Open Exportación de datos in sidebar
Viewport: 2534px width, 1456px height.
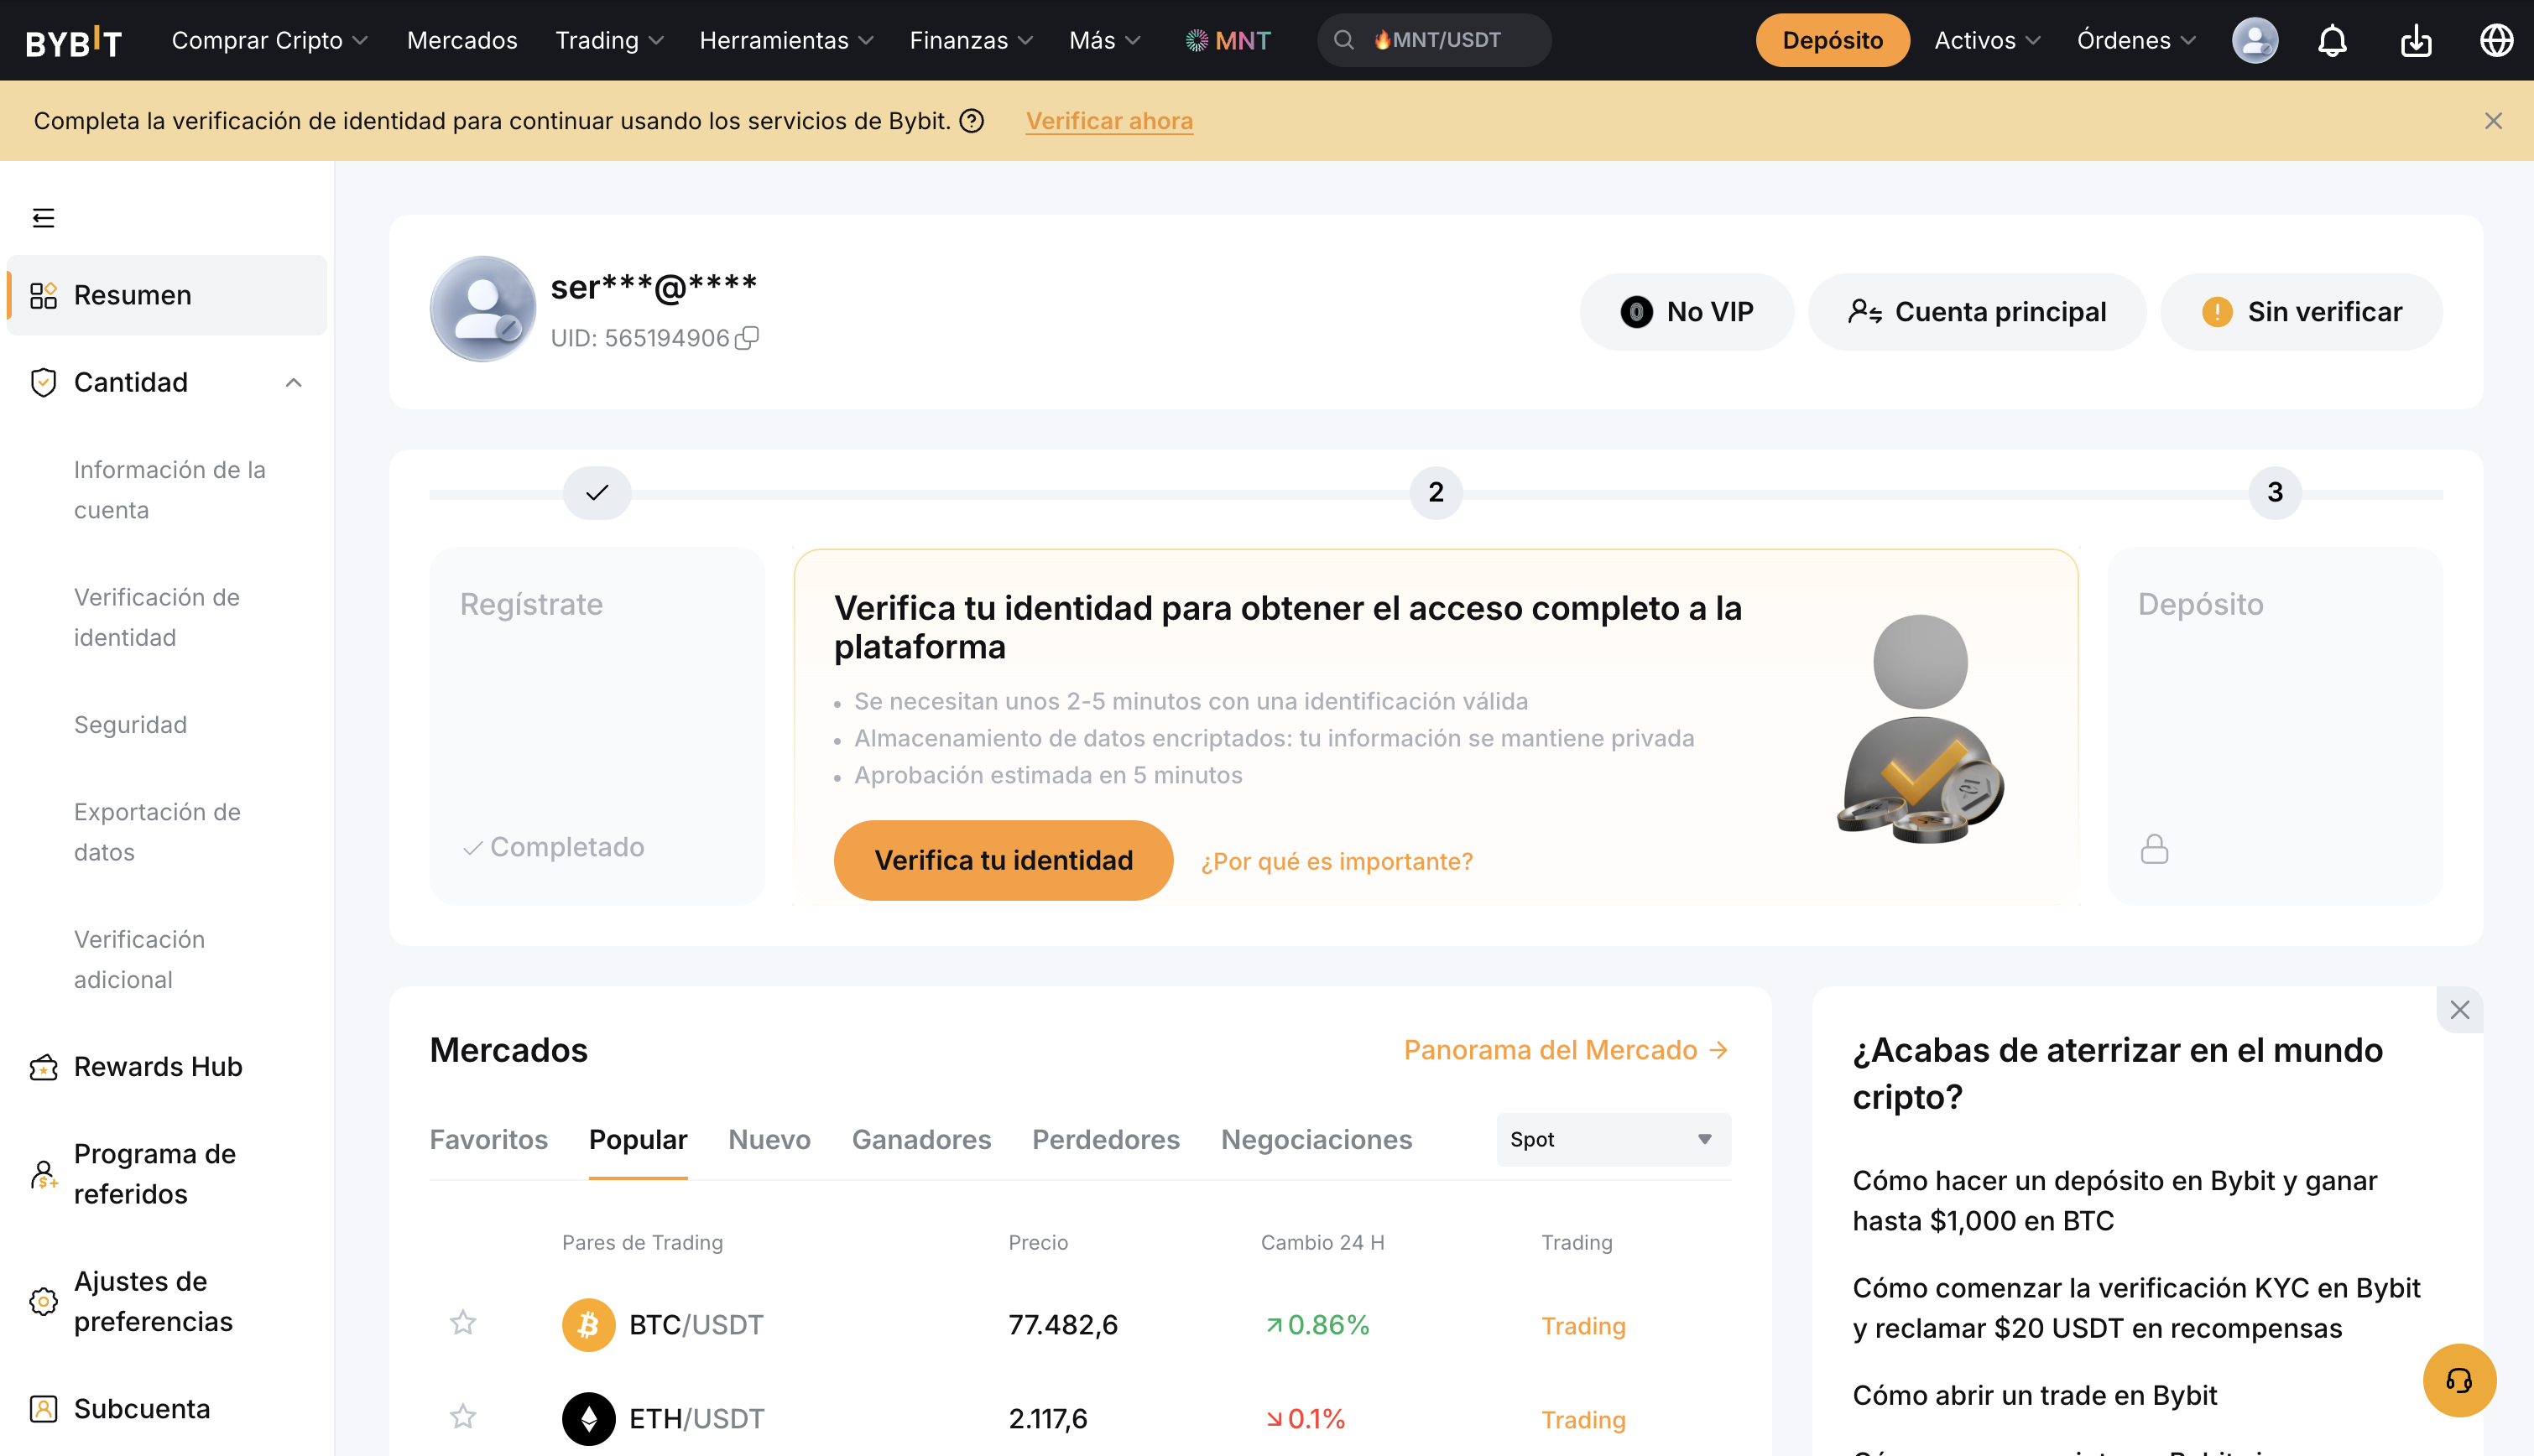coord(157,832)
